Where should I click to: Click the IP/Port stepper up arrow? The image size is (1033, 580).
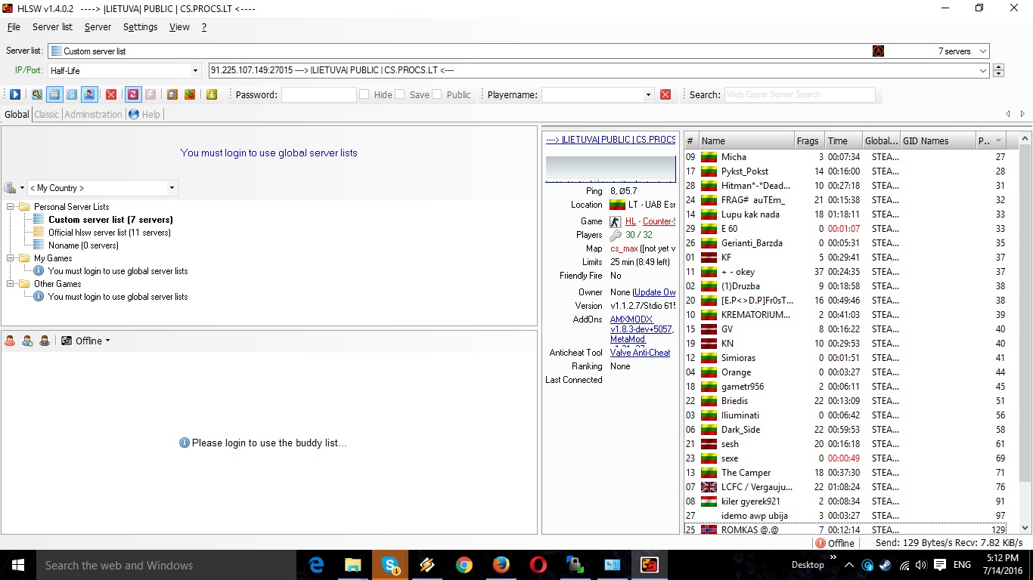[998, 67]
